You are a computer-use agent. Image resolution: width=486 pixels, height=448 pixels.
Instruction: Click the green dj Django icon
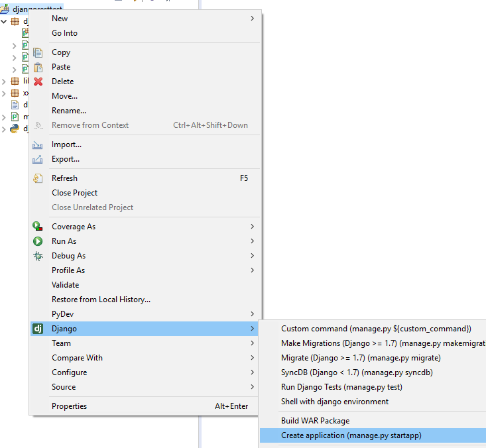point(38,329)
